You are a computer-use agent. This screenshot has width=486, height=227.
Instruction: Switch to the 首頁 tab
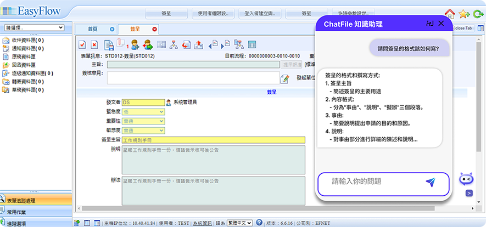(x=94, y=29)
